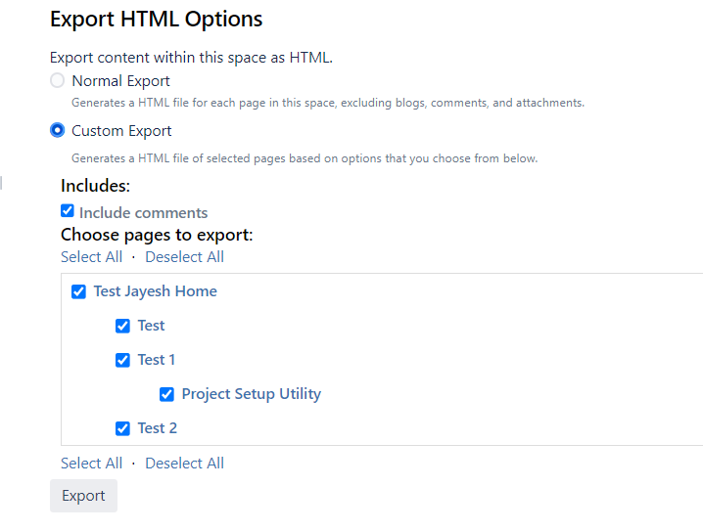This screenshot has height=531, width=703.
Task: Toggle the Test Jayesh Home checkbox
Action: click(x=79, y=291)
